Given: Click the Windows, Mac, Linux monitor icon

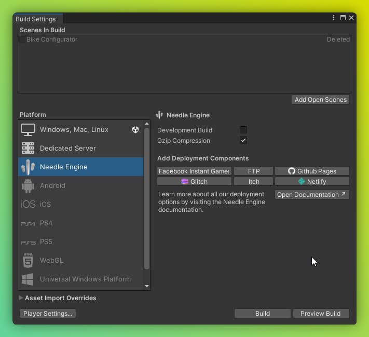Looking at the screenshot, I should (28, 129).
